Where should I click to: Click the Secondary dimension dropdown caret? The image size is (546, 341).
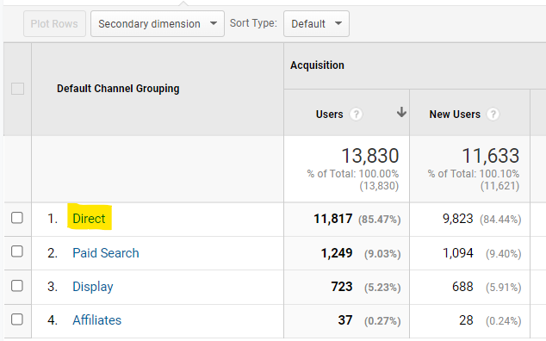(214, 23)
